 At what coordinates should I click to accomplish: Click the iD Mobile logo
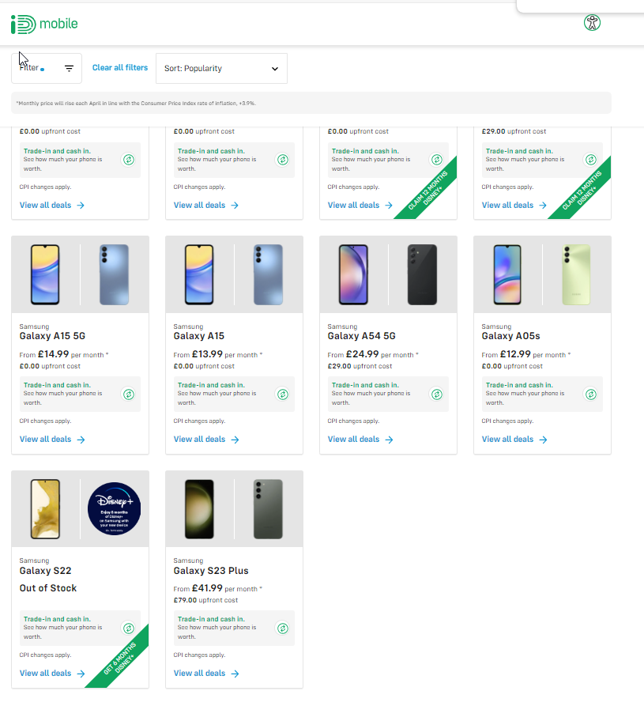point(44,24)
